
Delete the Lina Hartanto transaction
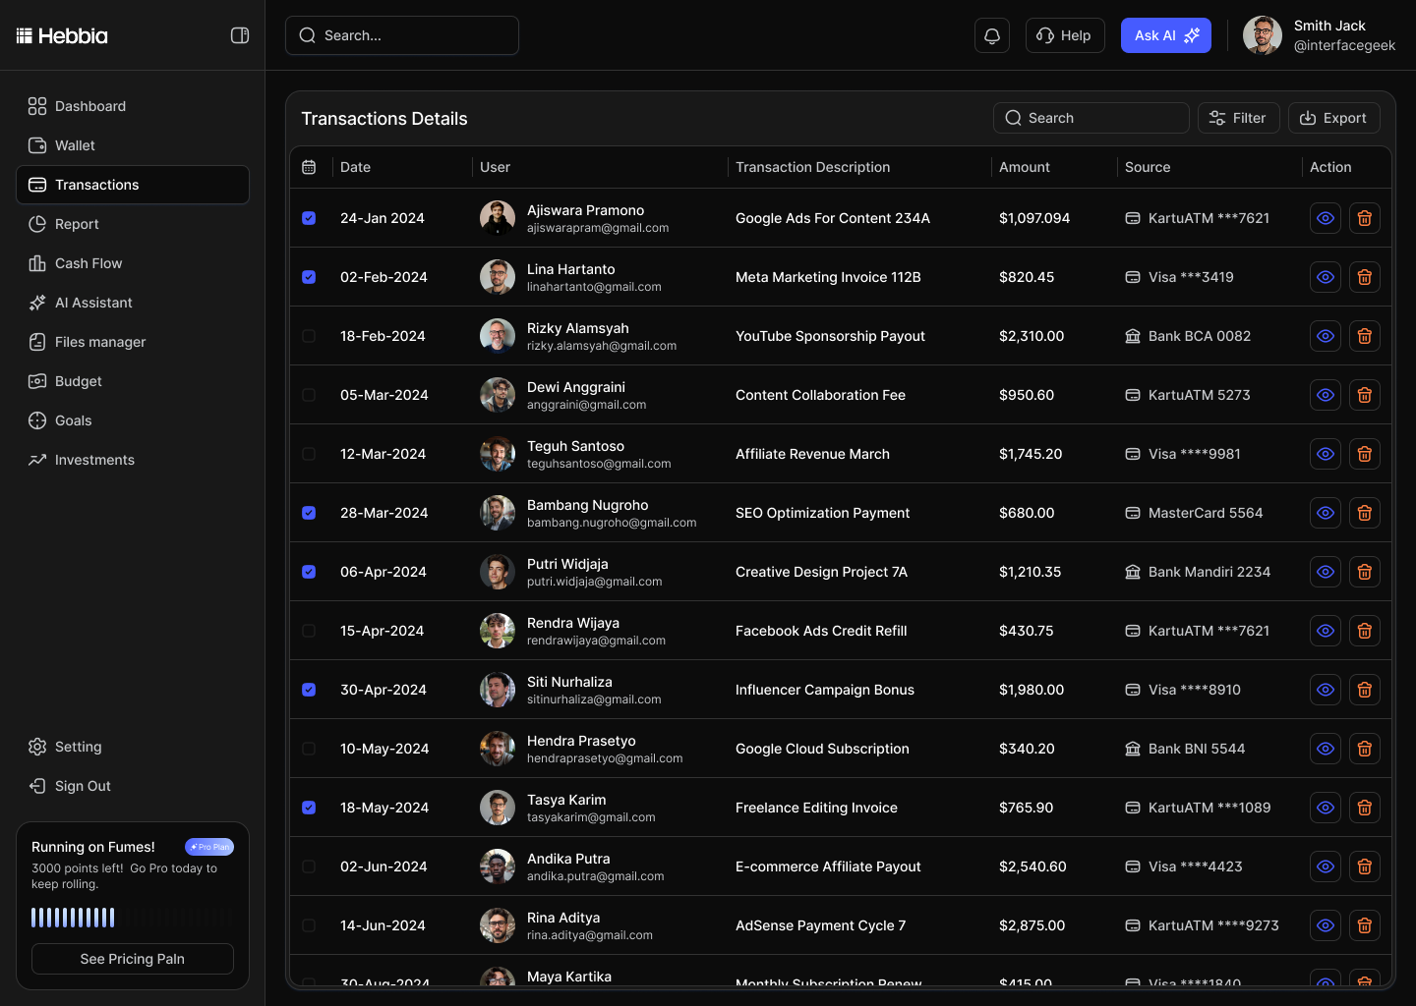coord(1364,277)
